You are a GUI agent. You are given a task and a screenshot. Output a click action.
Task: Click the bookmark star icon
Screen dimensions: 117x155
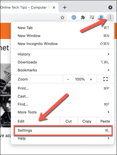(62, 18)
